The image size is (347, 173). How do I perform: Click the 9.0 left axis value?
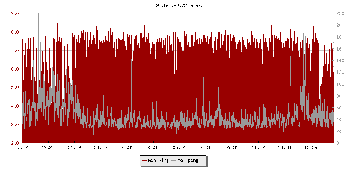tap(15, 13)
